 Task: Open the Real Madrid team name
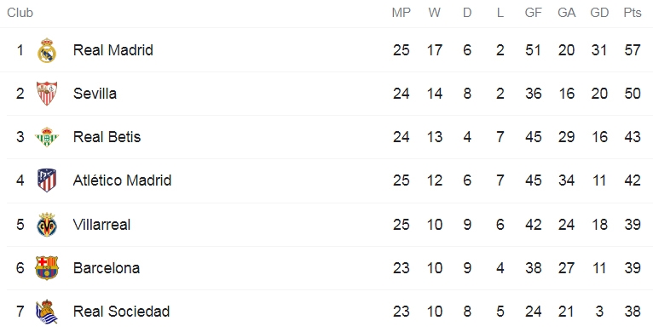(x=113, y=50)
